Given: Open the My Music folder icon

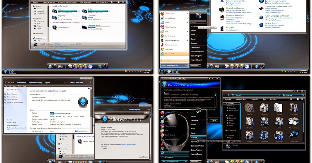Looking at the screenshot, I should click(250, 135).
